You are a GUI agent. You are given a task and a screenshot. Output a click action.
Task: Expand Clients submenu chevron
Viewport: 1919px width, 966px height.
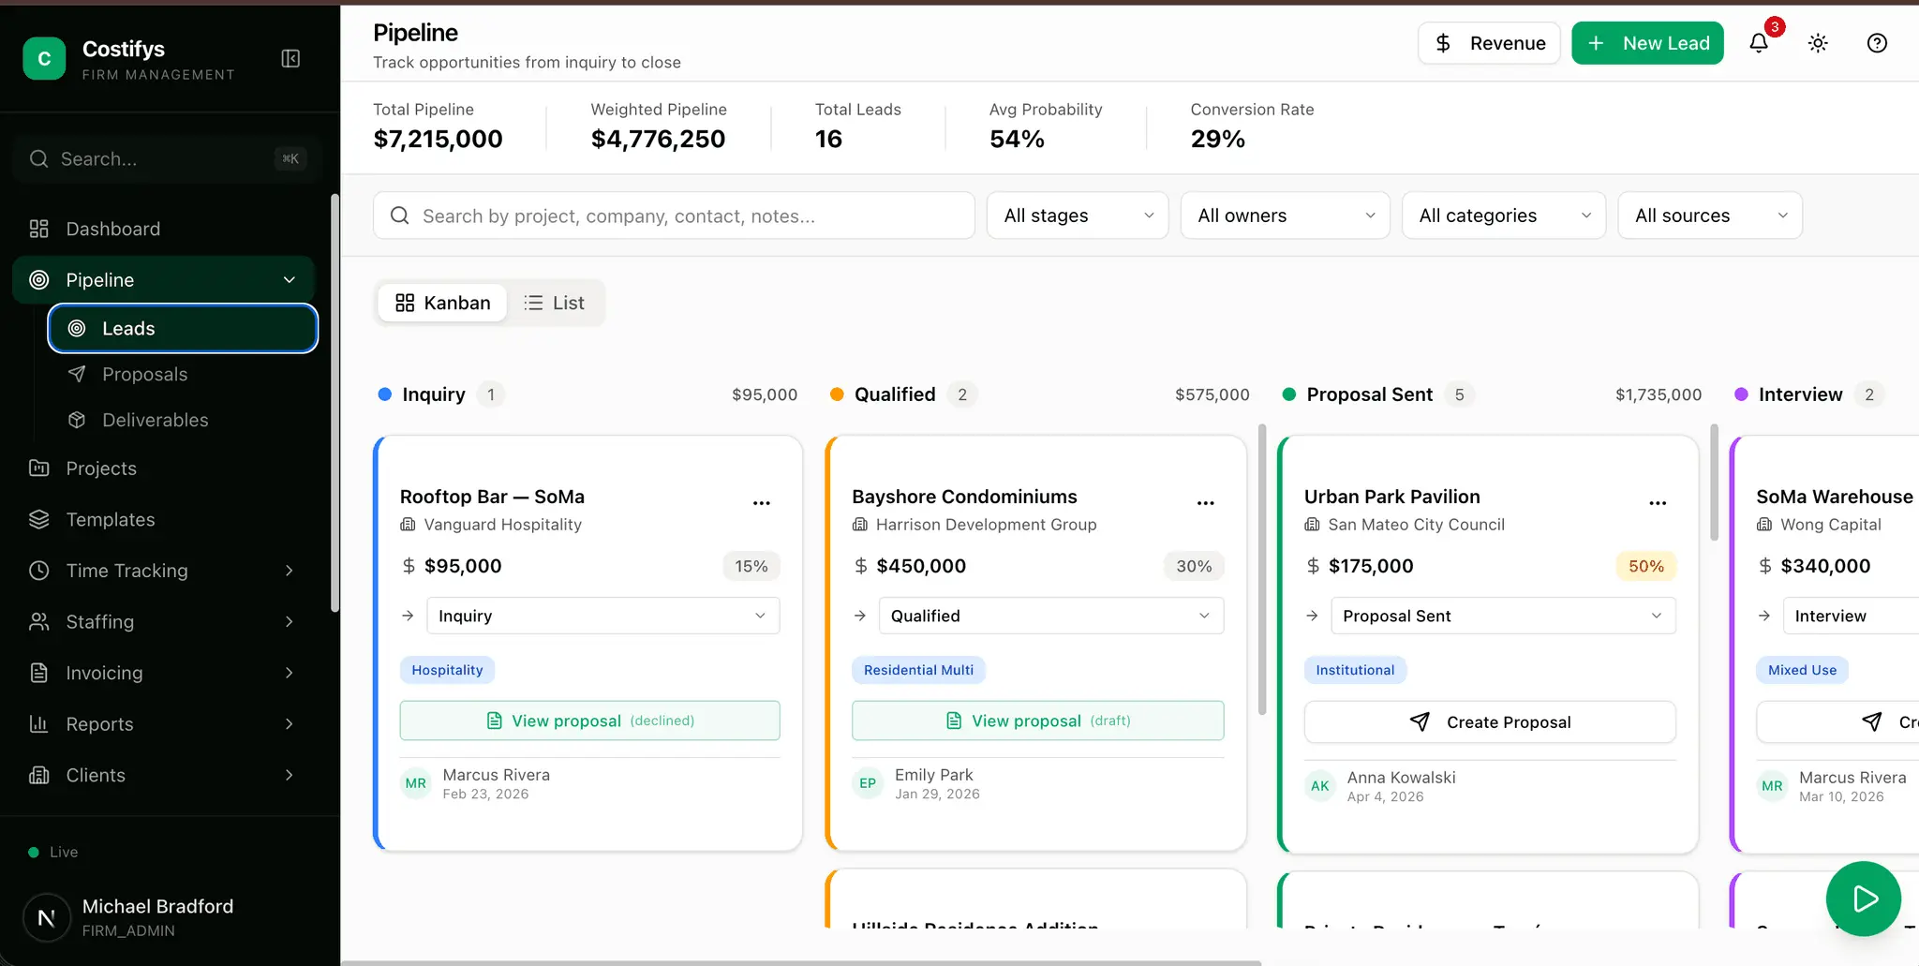(290, 775)
